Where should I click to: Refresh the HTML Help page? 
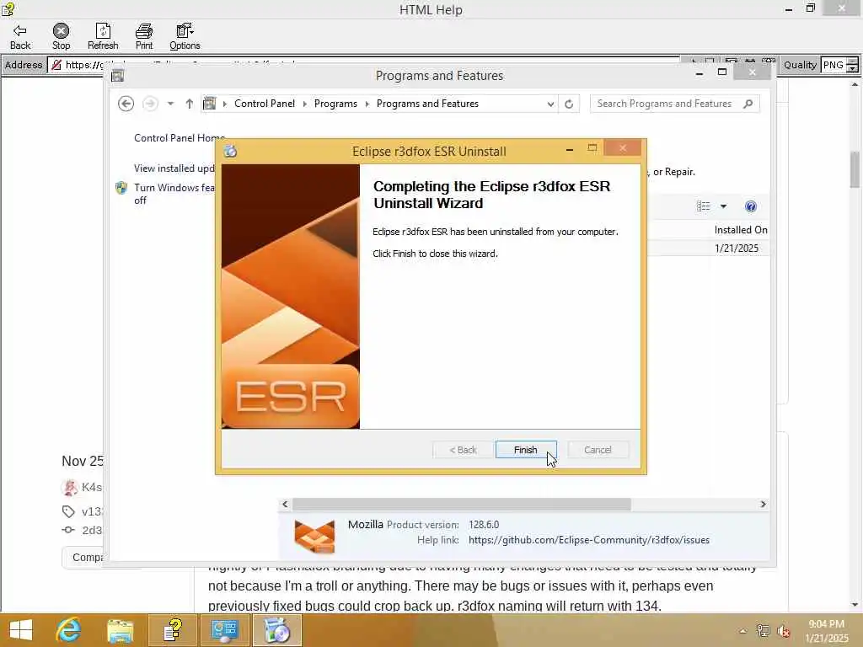[x=103, y=36]
